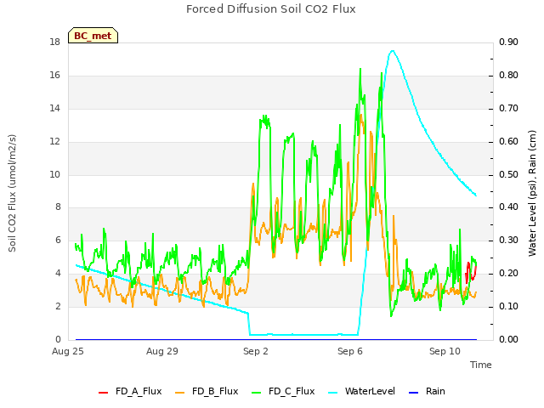Select the FD_B_Flux orange legend swatch

[x=179, y=393]
